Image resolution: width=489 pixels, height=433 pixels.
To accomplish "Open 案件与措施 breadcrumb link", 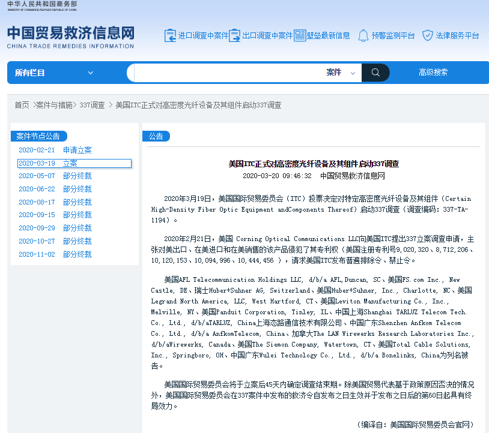I will [54, 105].
